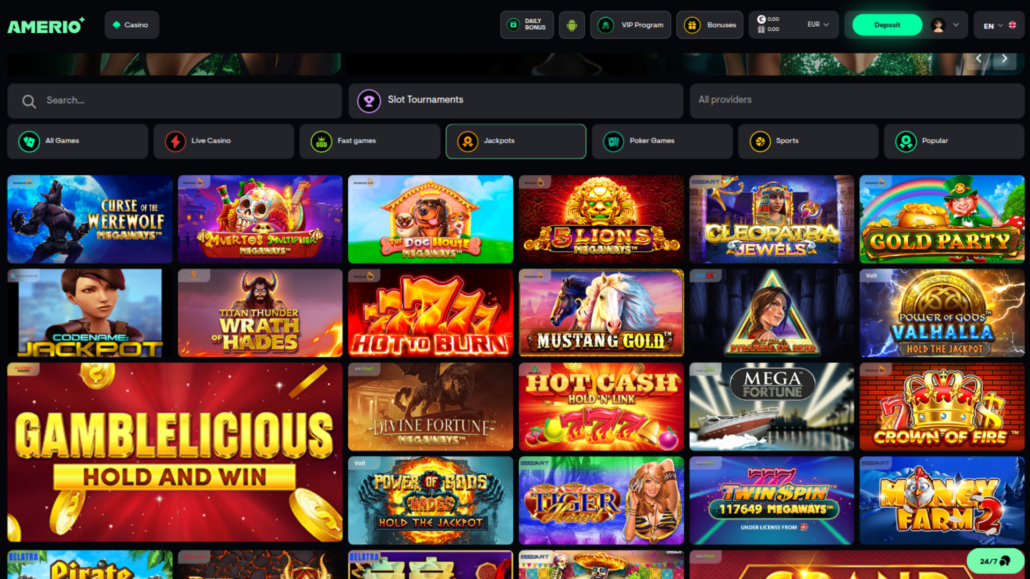Screen dimensions: 1030x579
Task: Click the Deposit button
Action: pyautogui.click(x=887, y=25)
